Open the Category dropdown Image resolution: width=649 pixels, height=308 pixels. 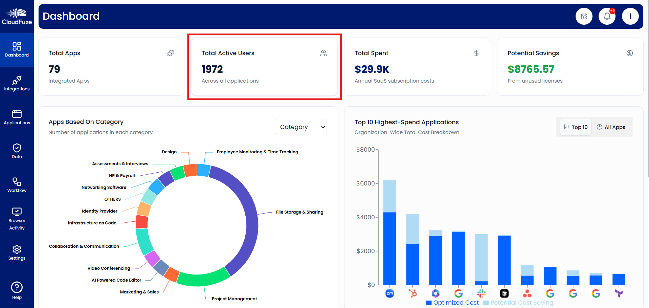[300, 127]
